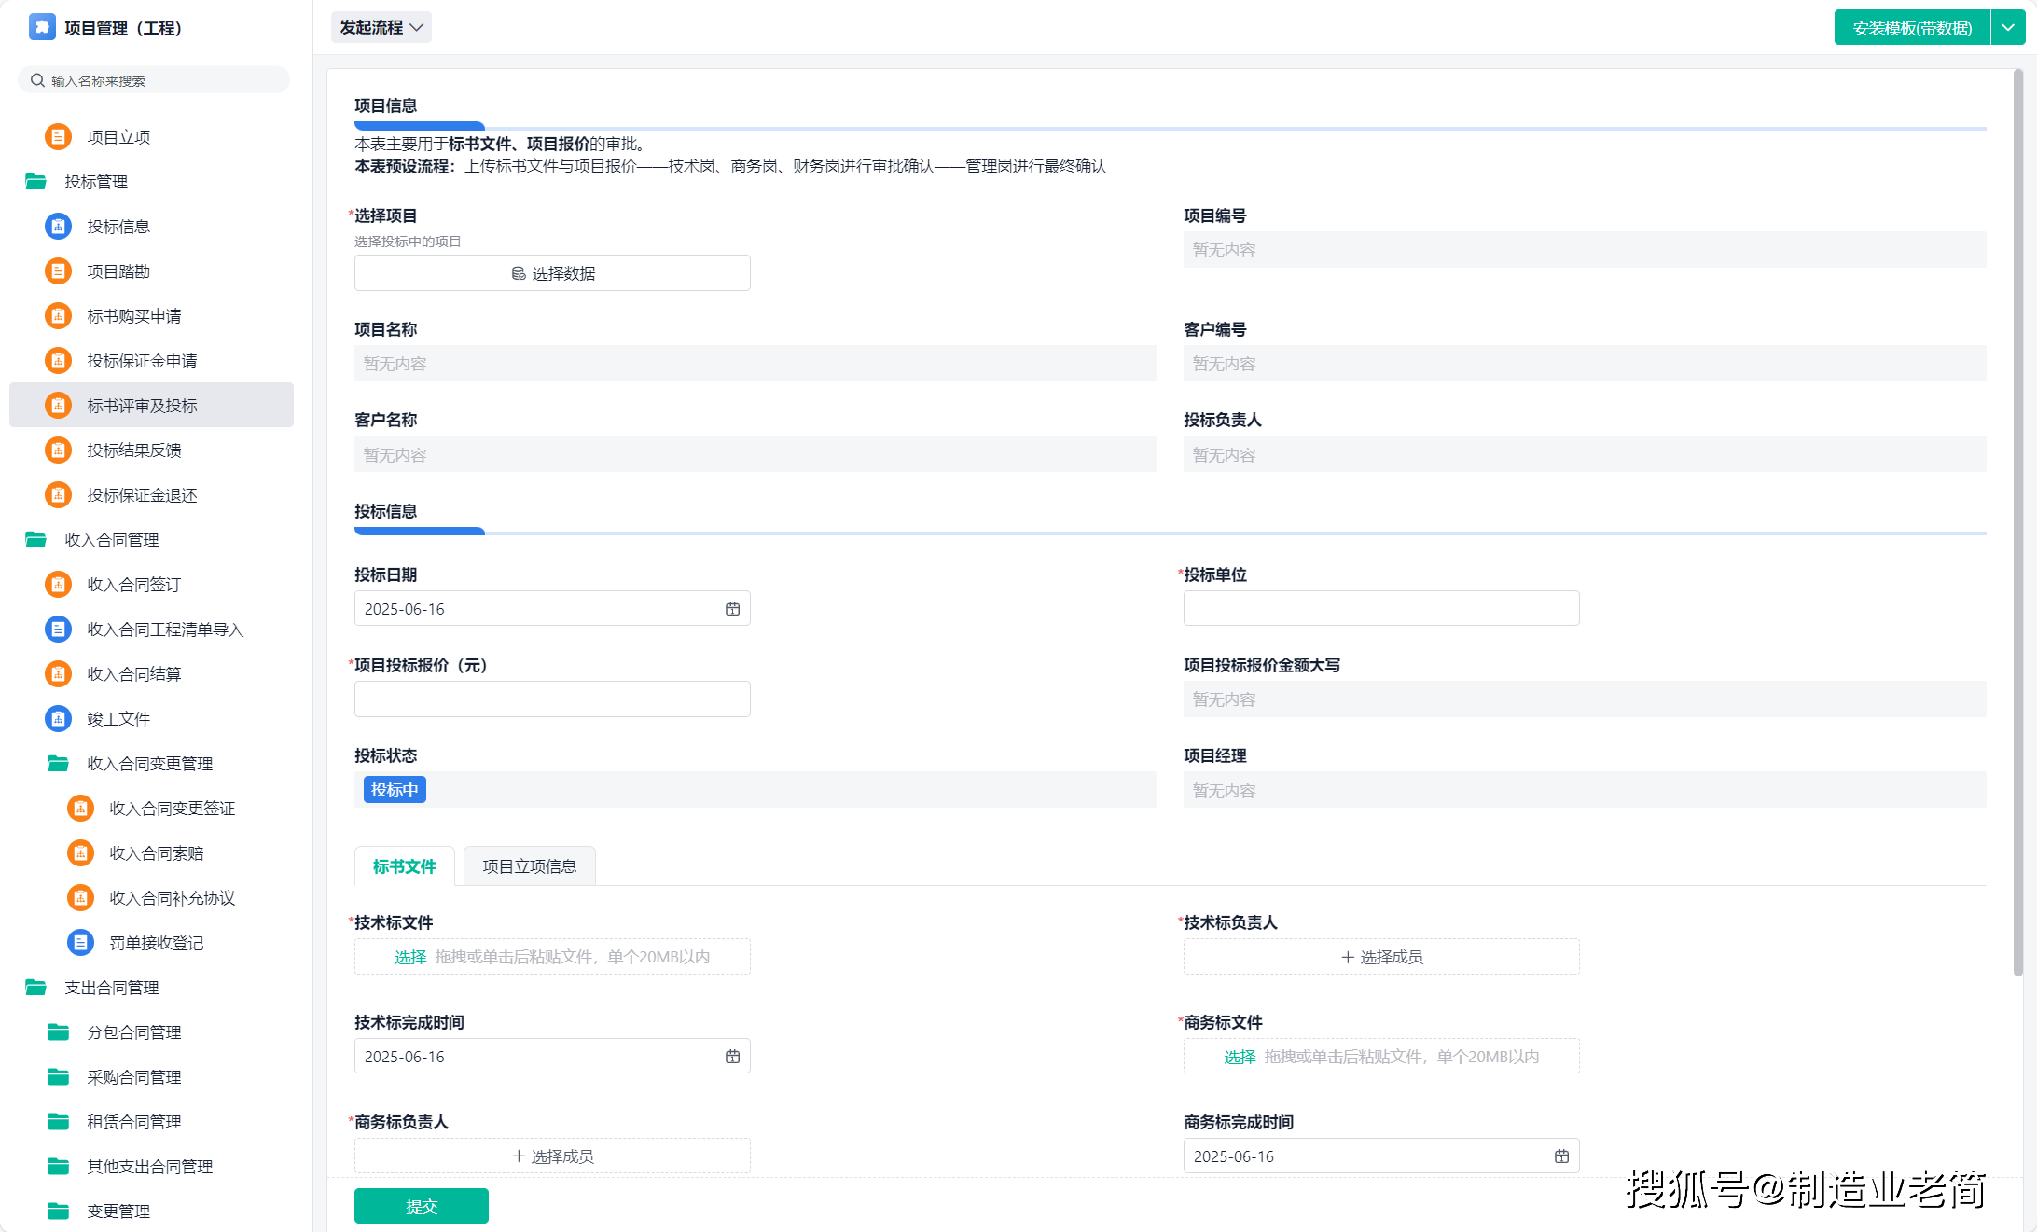Viewport: 2037px width, 1232px height.
Task: Click the 安装模板(带数据) button
Action: (x=1912, y=27)
